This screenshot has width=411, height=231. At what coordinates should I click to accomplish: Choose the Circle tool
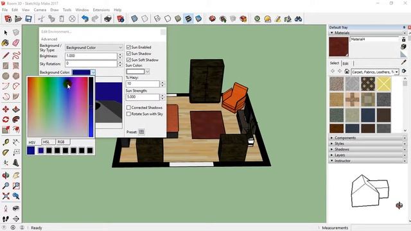pyautogui.click(x=6, y=76)
